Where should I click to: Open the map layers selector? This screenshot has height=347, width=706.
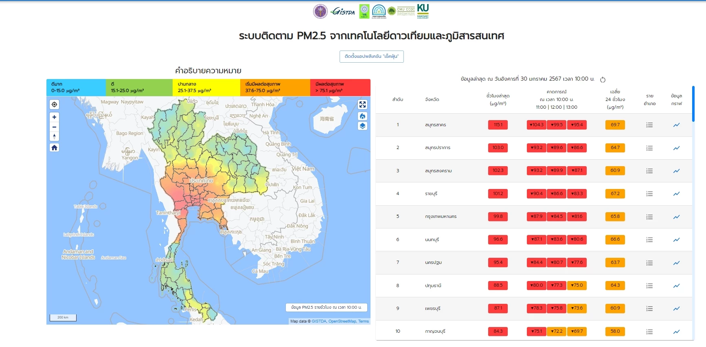362,126
